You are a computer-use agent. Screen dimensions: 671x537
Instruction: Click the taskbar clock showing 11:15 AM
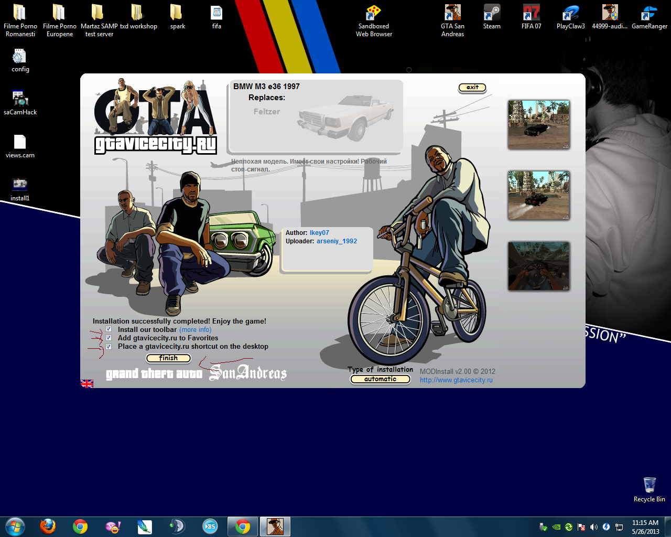(645, 527)
